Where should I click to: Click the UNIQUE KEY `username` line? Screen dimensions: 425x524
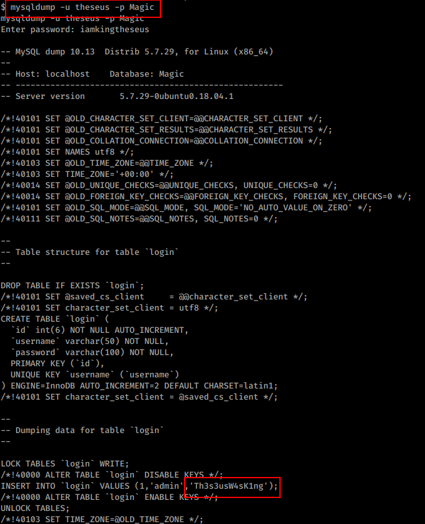click(x=95, y=375)
